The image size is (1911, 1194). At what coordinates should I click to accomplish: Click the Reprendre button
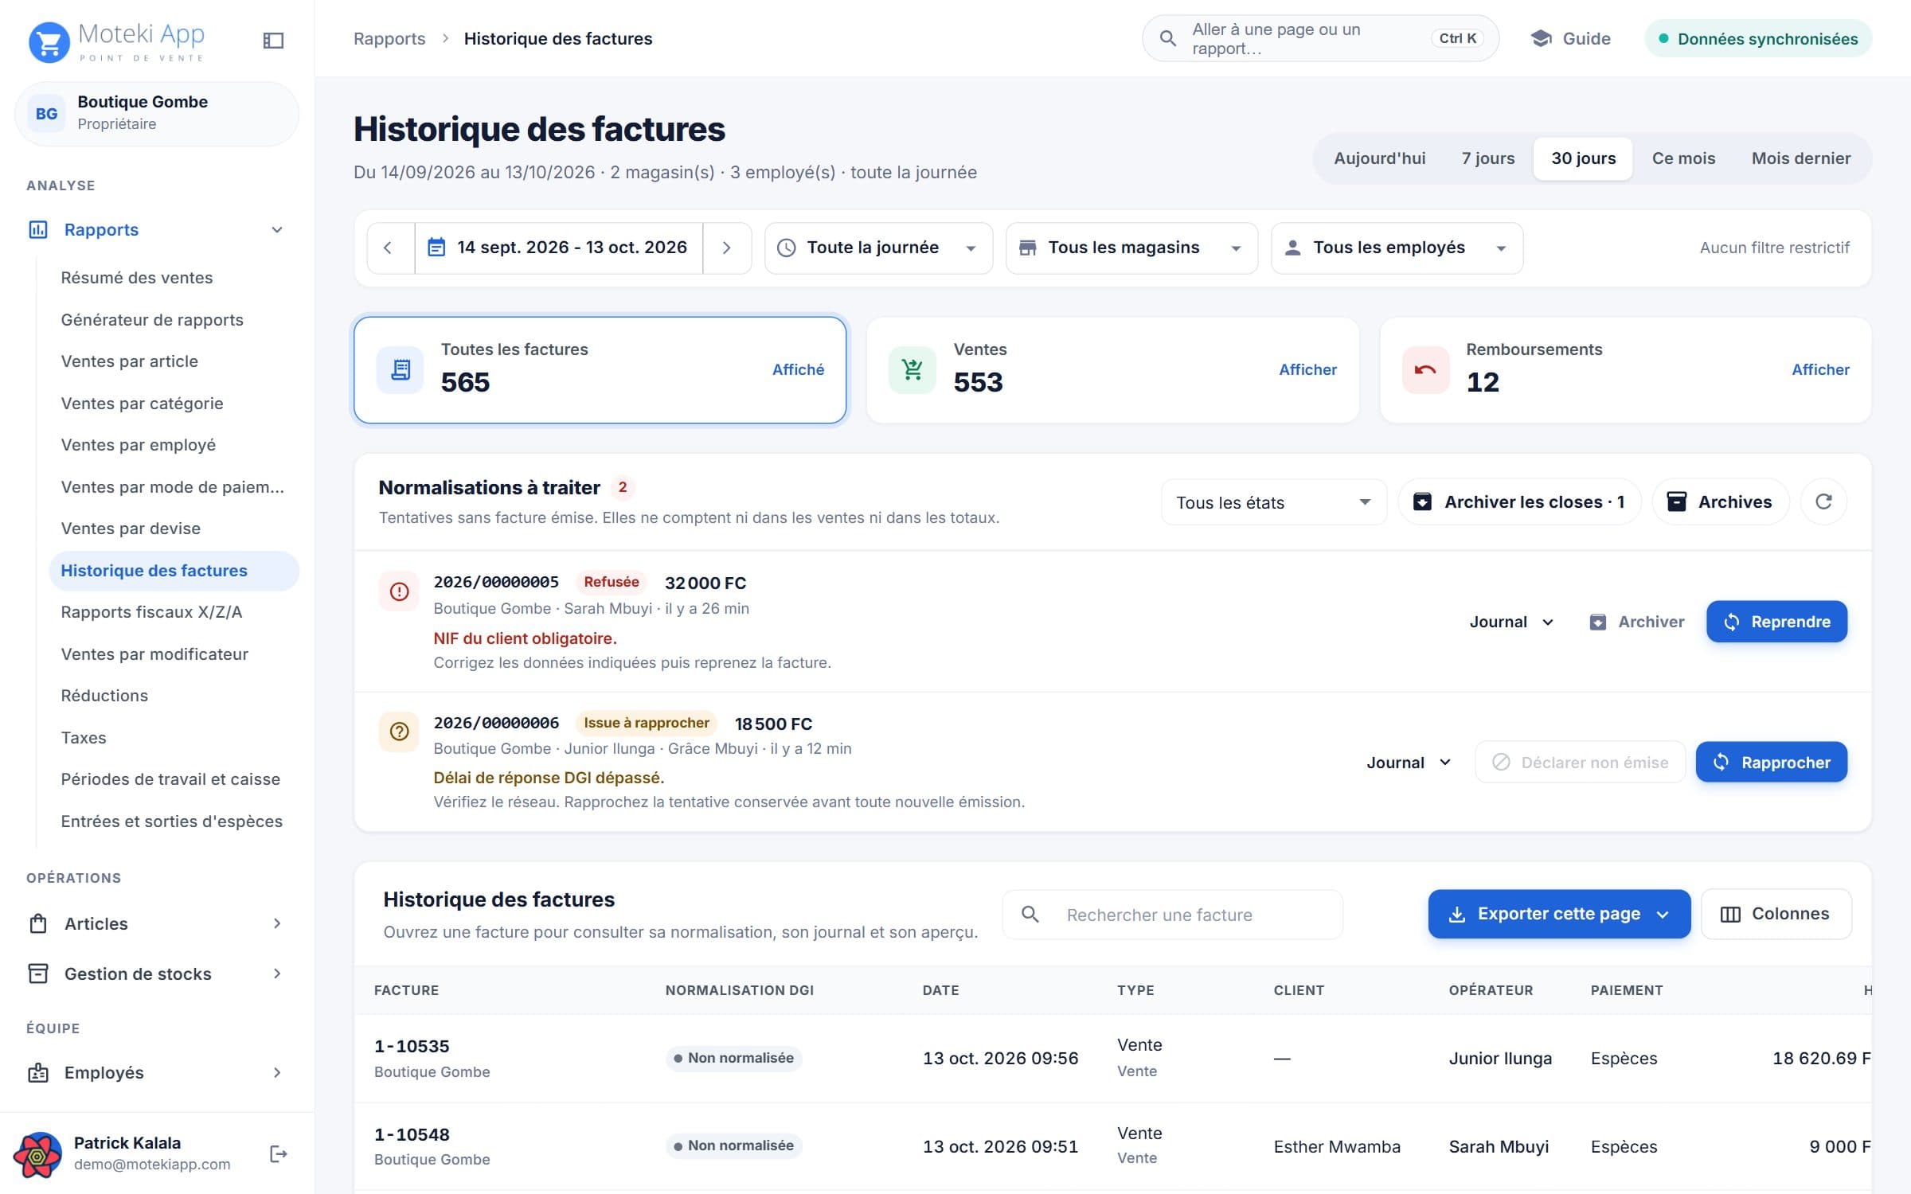pyautogui.click(x=1776, y=622)
